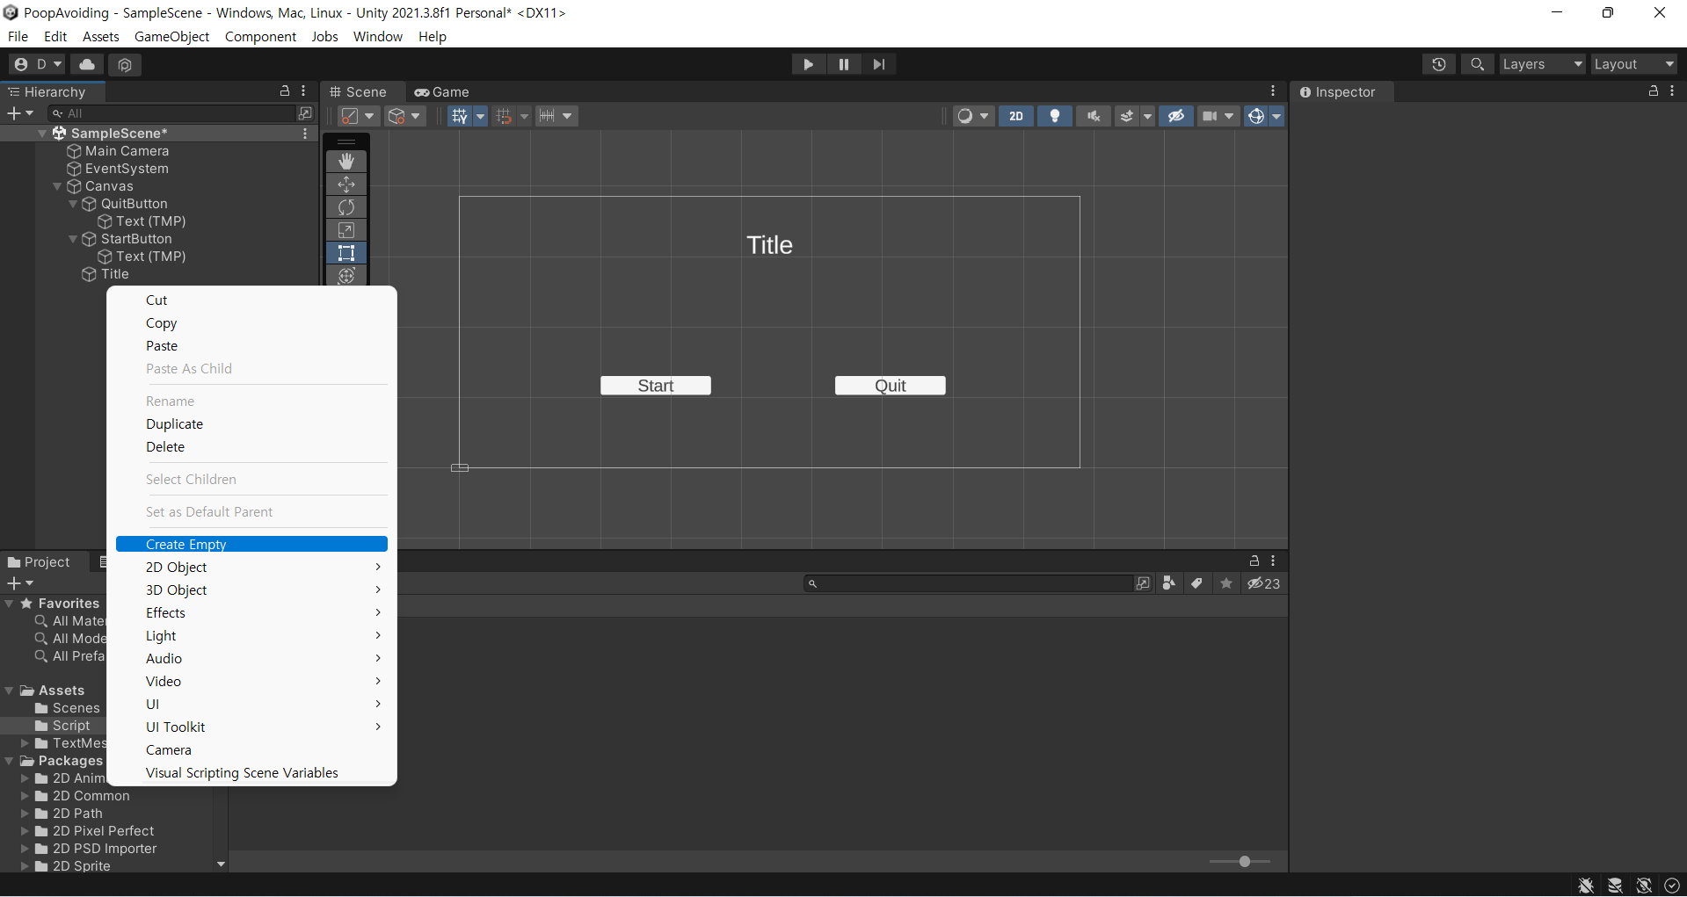Image resolution: width=1687 pixels, height=897 pixels.
Task: Toggle hidden objects scene visibility
Action: click(x=1176, y=116)
